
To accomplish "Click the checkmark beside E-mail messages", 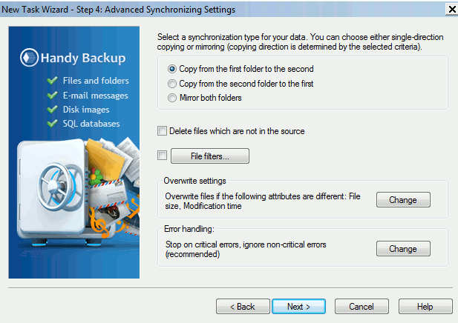I will tap(52, 95).
